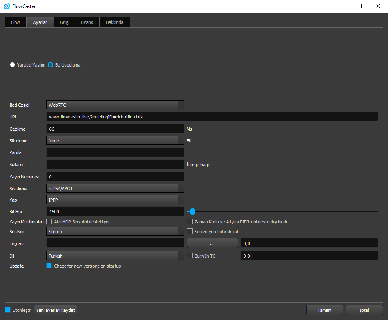Click the Filigran position field 0,0
Image resolution: width=388 pixels, height=320 pixels.
point(309,243)
